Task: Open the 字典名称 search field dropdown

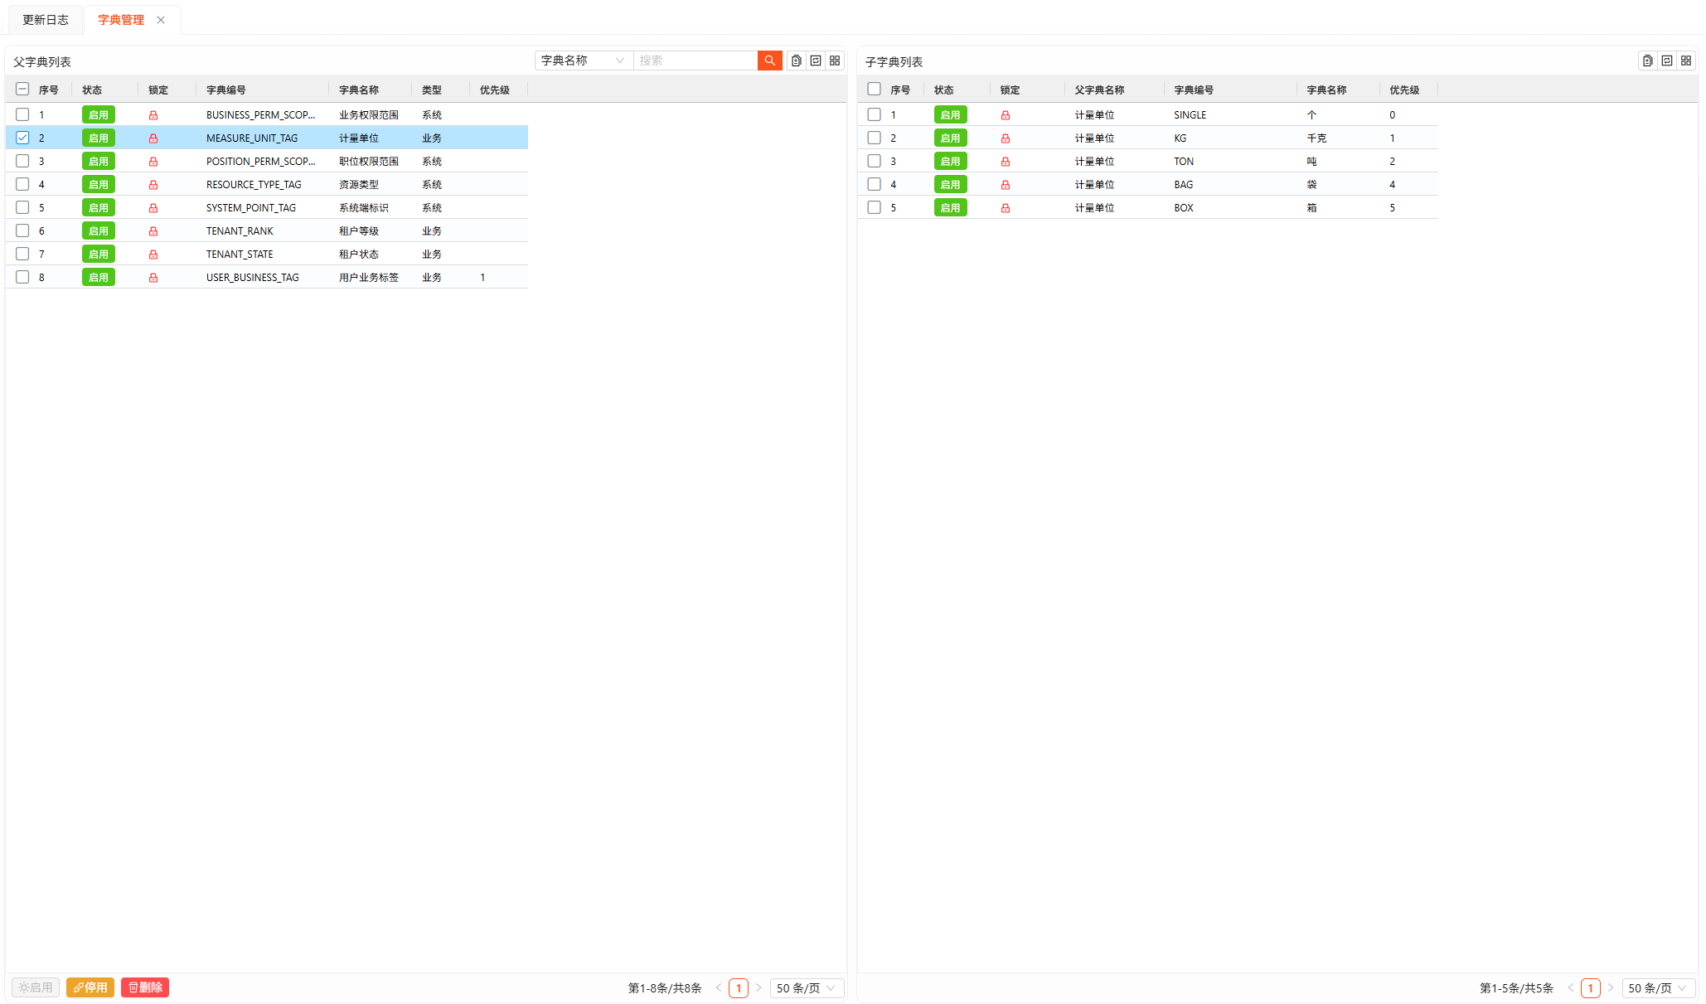Action: coord(583,61)
